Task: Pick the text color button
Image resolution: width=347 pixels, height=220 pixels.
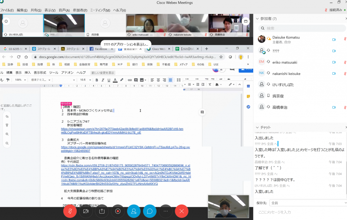Action: coord(115,80)
